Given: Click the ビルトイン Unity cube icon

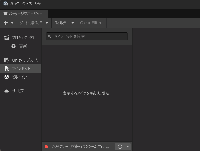Looking at the screenshot, I should click(7, 77).
